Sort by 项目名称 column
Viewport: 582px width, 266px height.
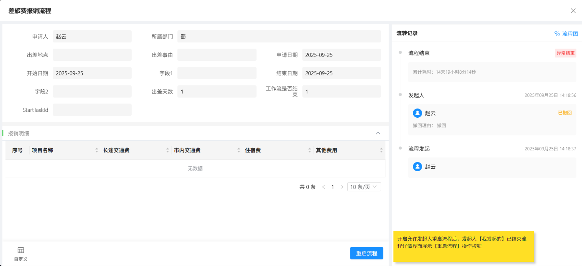point(97,150)
